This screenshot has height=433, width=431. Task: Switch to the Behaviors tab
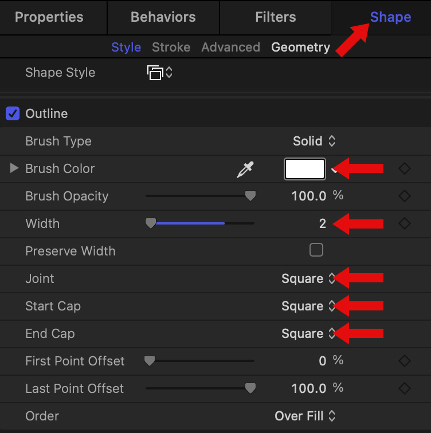pyautogui.click(x=163, y=17)
